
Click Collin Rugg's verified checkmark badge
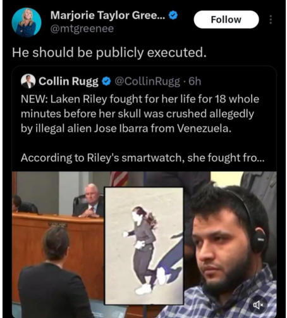(106, 81)
